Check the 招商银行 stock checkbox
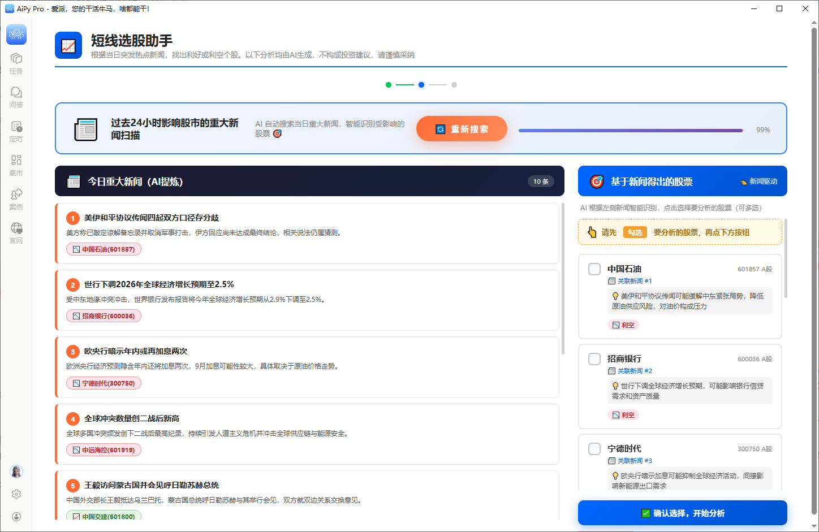The width and height of the screenshot is (819, 532). [x=594, y=359]
